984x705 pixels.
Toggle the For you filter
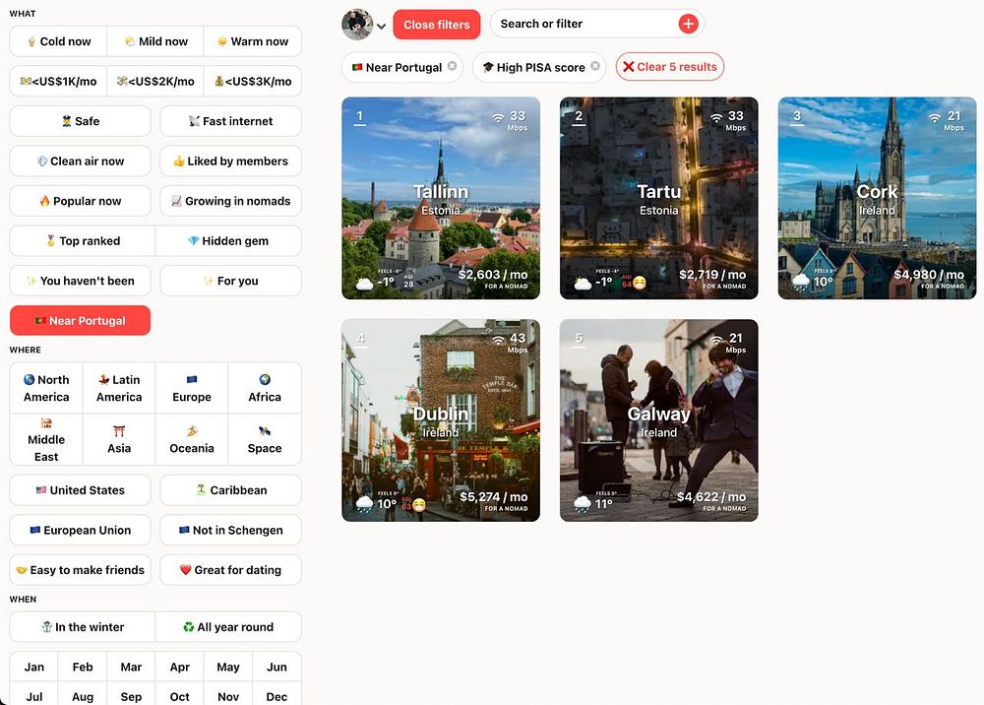coord(230,281)
